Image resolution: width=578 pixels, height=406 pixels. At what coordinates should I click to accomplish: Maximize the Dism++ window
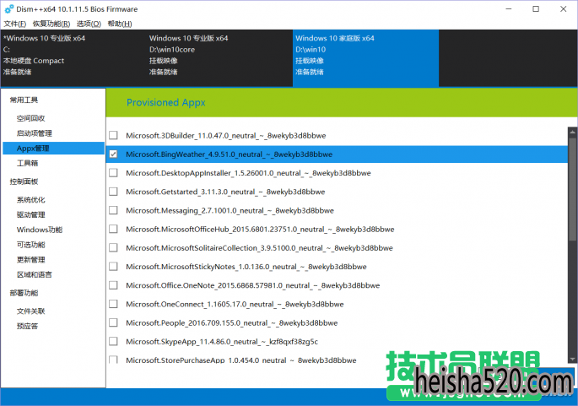pyautogui.click(x=536, y=8)
